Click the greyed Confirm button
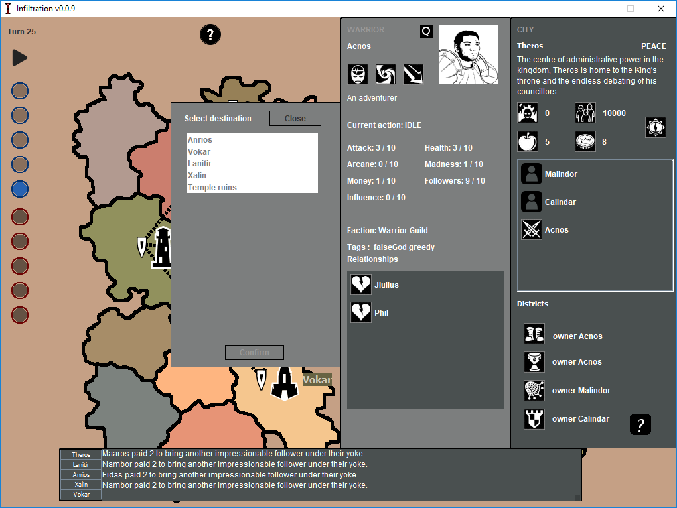 [x=254, y=352]
